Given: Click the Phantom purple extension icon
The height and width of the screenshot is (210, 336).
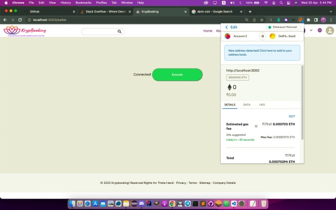Looking at the screenshot, I should click(286, 20).
